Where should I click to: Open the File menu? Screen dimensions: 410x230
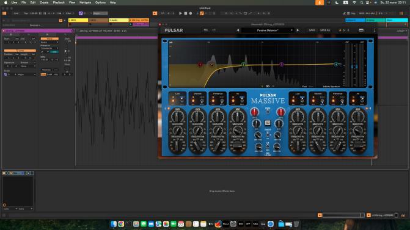click(x=24, y=2)
